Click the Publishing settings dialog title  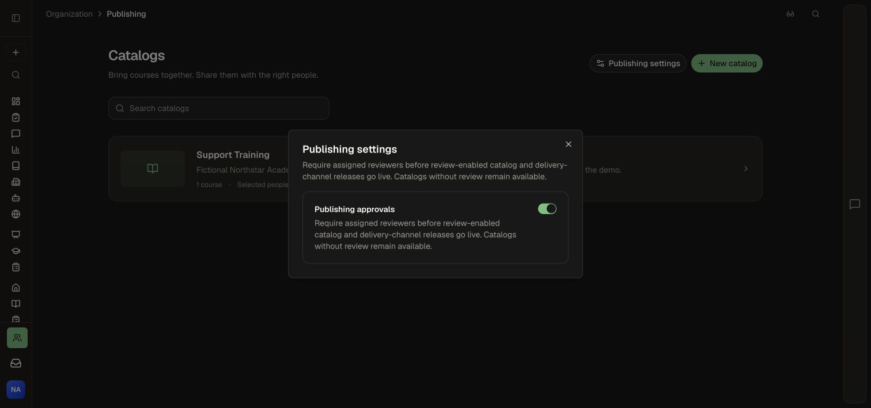click(350, 149)
